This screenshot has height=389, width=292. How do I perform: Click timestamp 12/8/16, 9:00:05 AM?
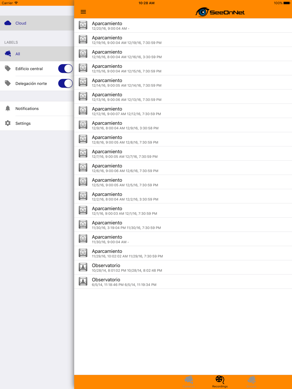(108, 142)
